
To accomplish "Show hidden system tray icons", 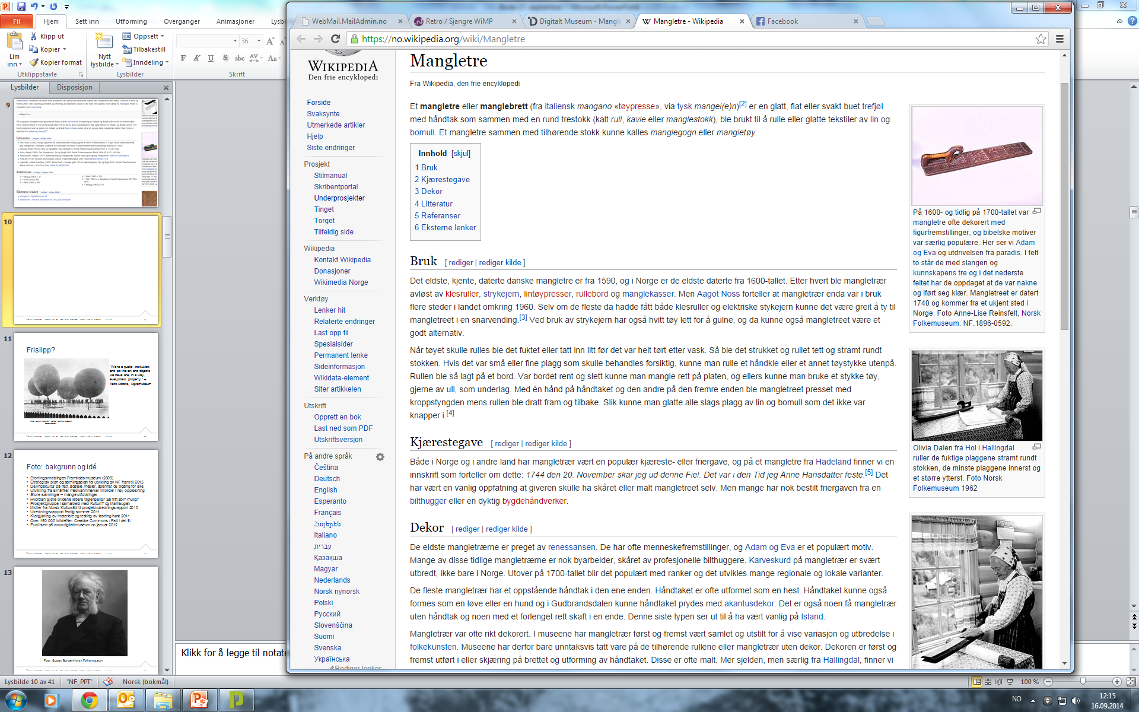I will (1033, 701).
